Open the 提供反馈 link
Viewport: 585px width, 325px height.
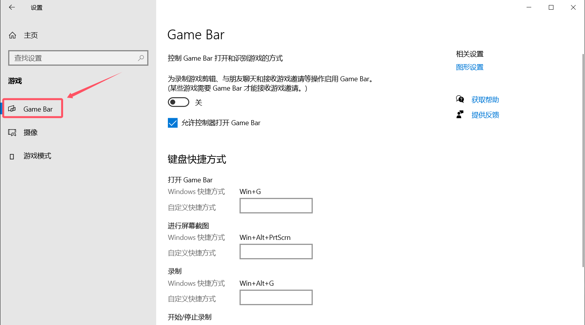coord(485,115)
